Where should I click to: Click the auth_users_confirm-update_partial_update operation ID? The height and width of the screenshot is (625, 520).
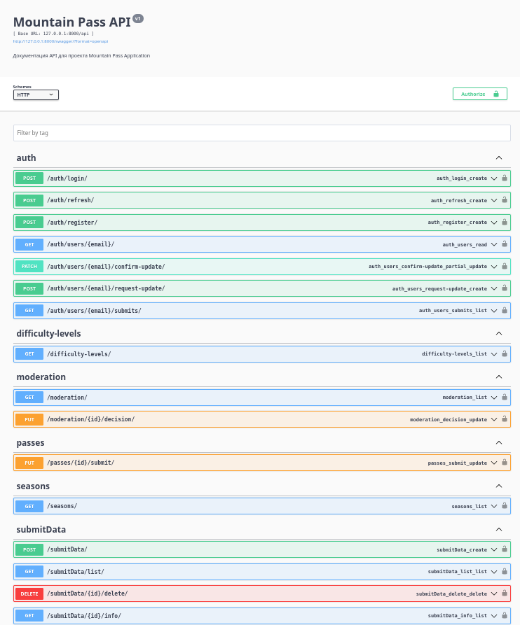click(x=427, y=266)
